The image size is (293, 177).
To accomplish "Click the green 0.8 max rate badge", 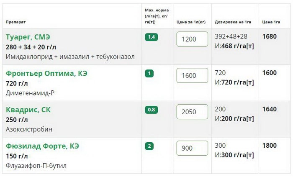I will [x=151, y=110].
